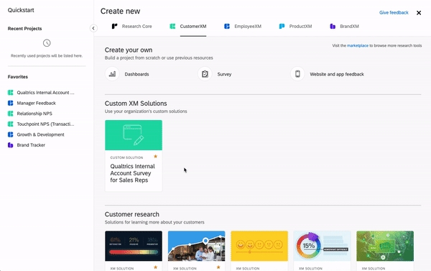Close the Create new dialog
This screenshot has width=431, height=271.
point(419,13)
